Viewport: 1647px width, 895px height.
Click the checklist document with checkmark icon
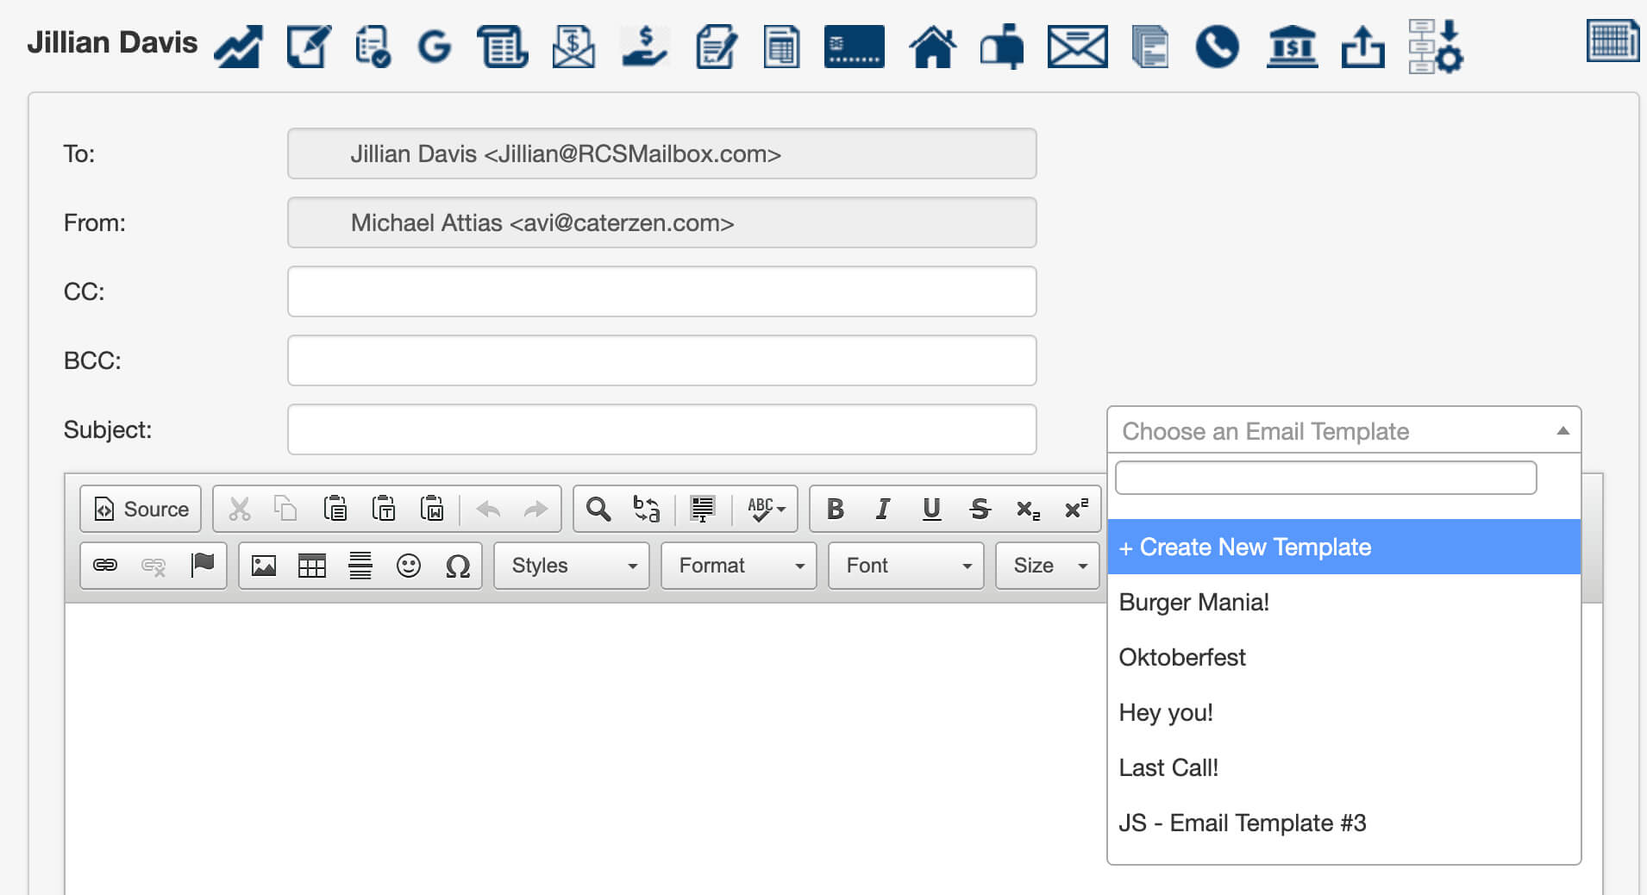(372, 46)
